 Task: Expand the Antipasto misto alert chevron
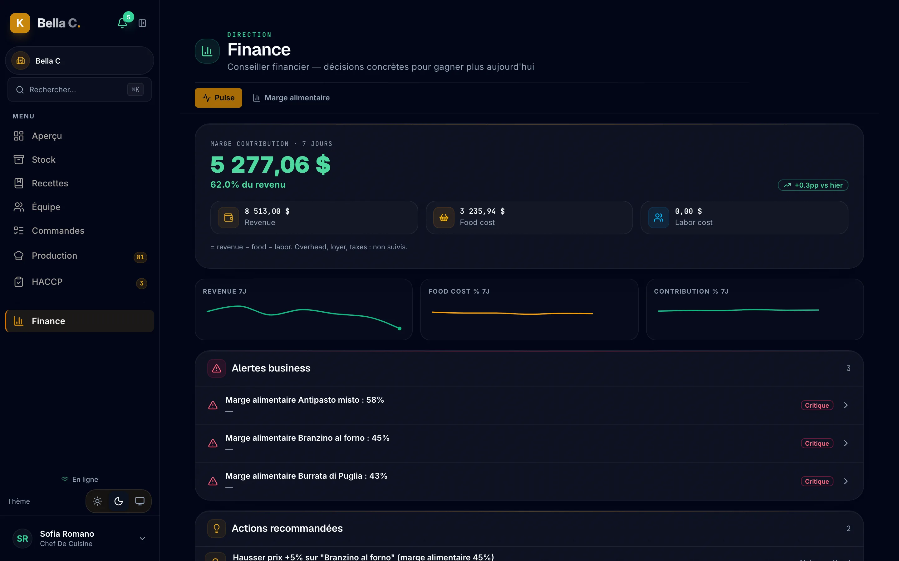[x=846, y=405]
